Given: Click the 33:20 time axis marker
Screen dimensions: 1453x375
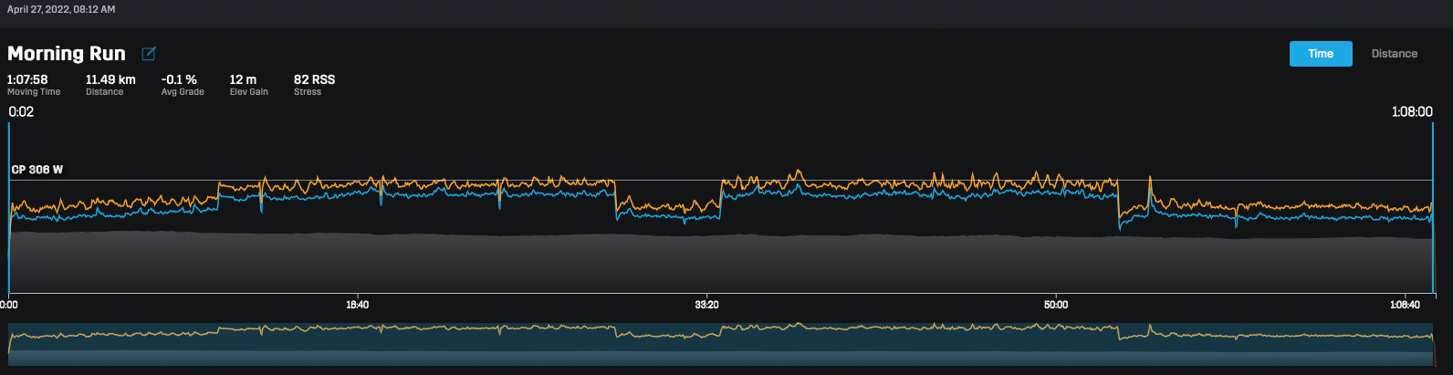Looking at the screenshot, I should 706,305.
